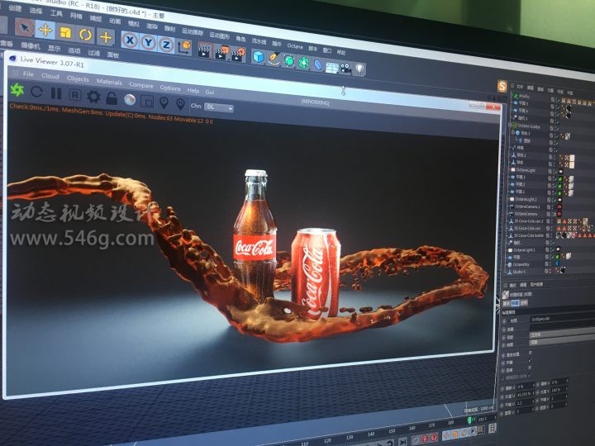Select the Move tool in the toolbar
This screenshot has width=595, height=446.
[x=45, y=32]
